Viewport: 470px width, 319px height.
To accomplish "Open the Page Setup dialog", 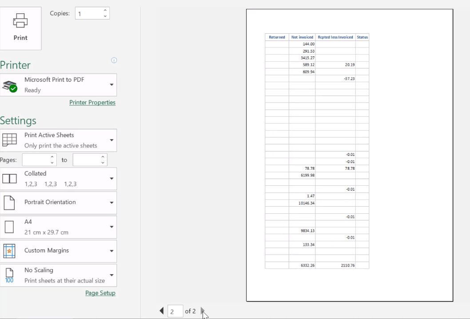I will (100, 293).
